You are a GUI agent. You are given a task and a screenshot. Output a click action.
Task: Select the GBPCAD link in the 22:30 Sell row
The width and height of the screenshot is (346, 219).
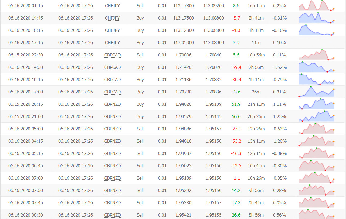click(x=112, y=55)
